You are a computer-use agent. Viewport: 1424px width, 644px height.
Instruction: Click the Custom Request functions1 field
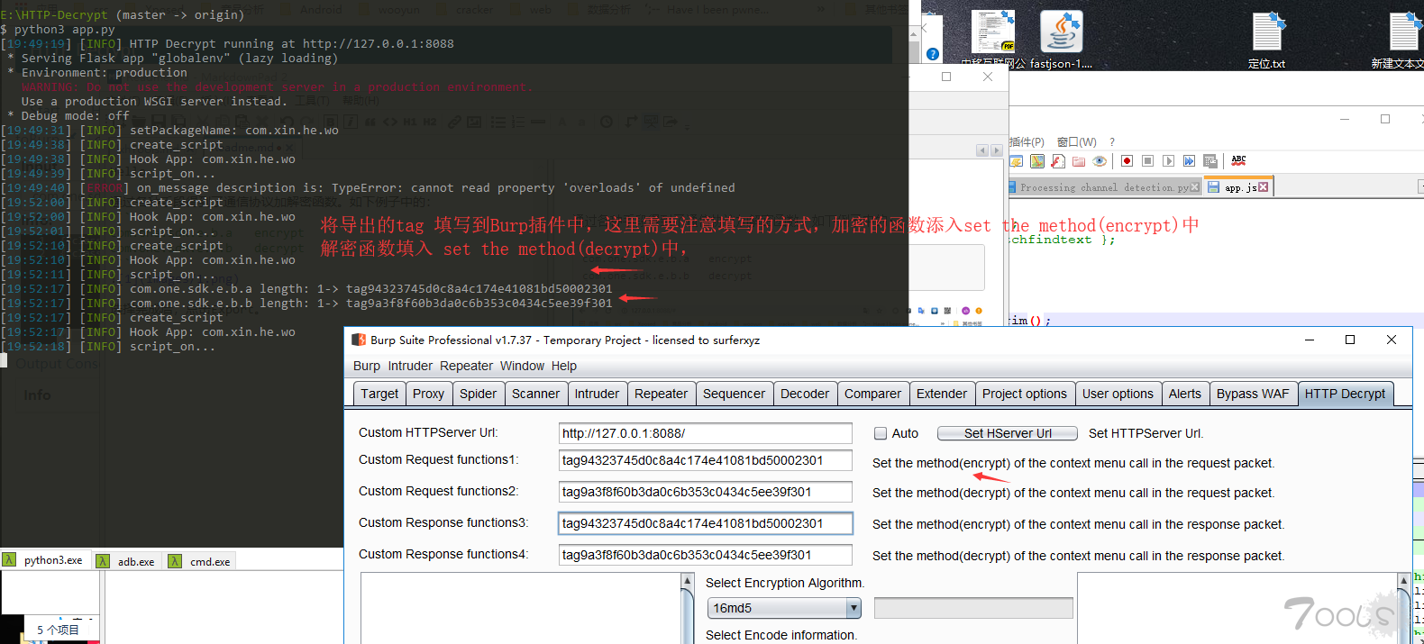tap(705, 460)
